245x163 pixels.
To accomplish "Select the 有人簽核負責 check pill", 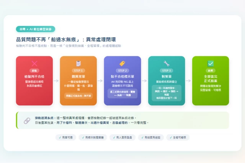I will point(122,137).
